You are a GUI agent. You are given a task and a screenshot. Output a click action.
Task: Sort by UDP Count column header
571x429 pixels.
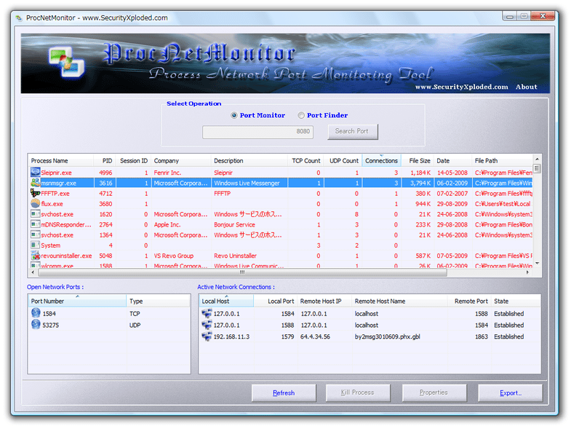click(x=343, y=160)
